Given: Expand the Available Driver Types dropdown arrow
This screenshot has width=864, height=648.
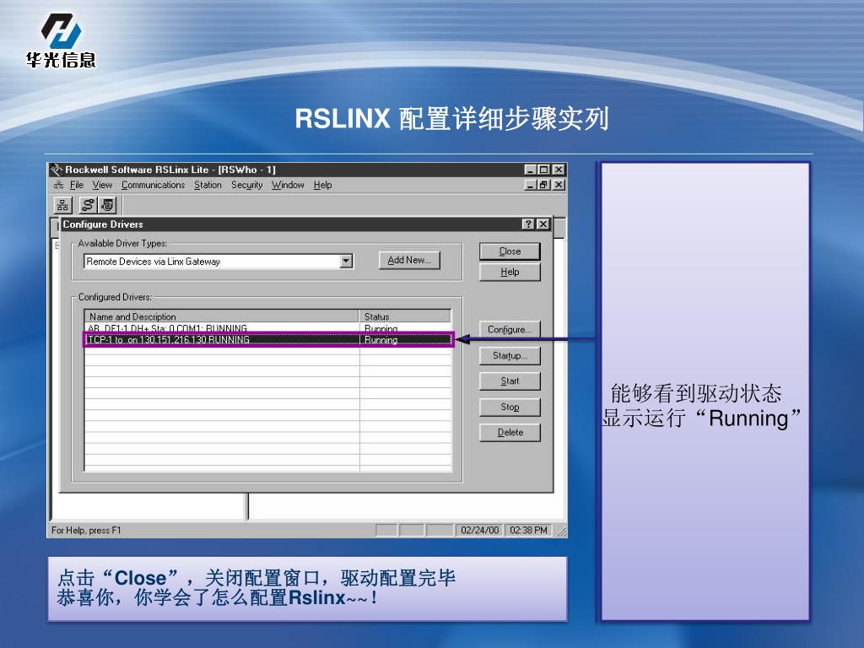Looking at the screenshot, I should (346, 262).
